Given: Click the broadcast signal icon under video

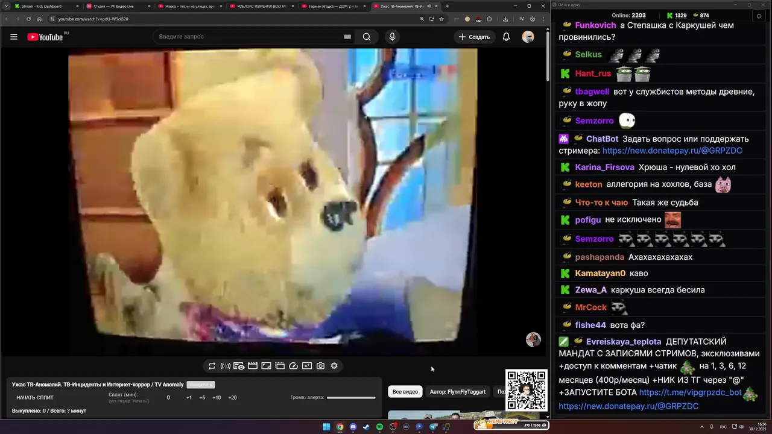Looking at the screenshot, I should 225,366.
